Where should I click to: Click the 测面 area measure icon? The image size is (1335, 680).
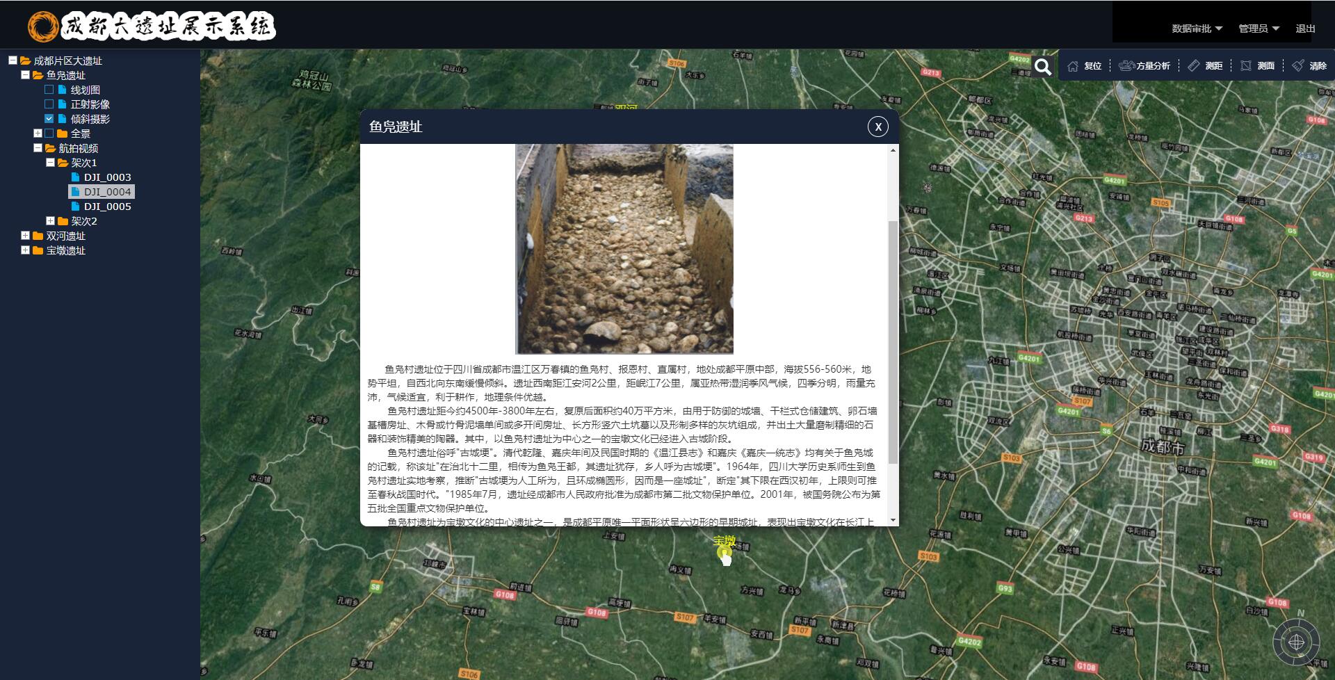tap(1246, 65)
